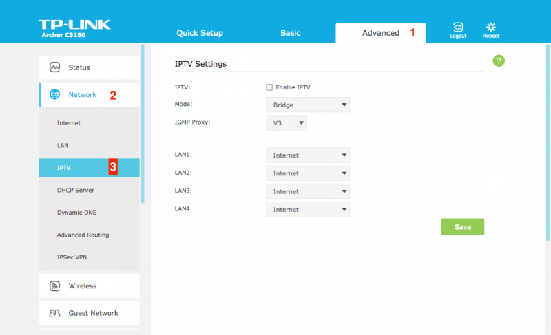Open the Mode dropdown showing Bridge
551x335 pixels.
308,105
